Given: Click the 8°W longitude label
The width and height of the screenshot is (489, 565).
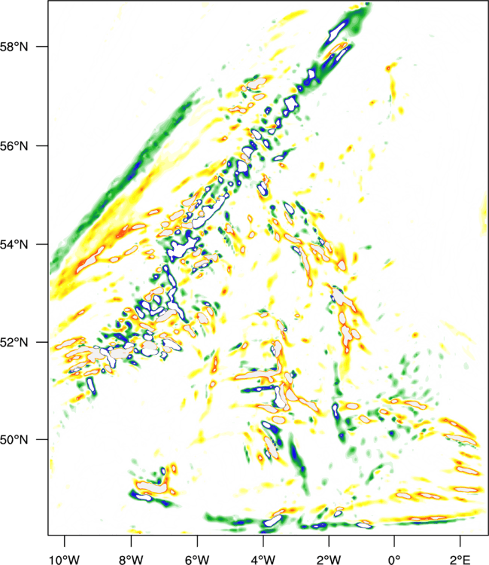Looking at the screenshot, I should pos(131,560).
